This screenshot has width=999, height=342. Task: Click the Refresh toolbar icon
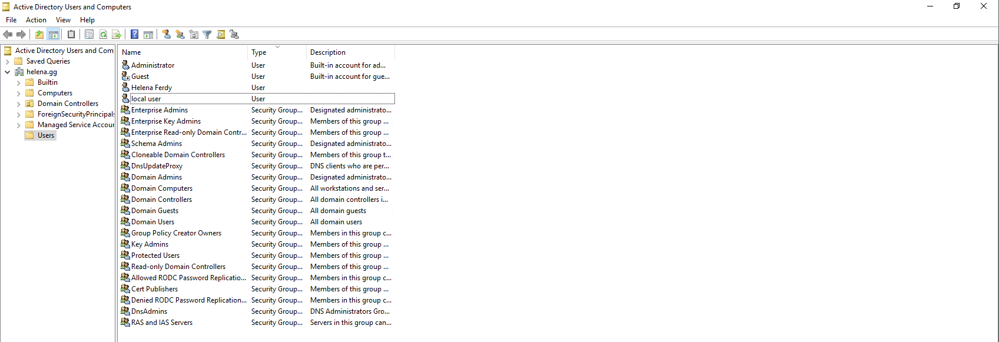(x=103, y=35)
